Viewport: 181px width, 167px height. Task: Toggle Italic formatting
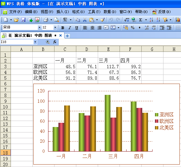click(70, 28)
